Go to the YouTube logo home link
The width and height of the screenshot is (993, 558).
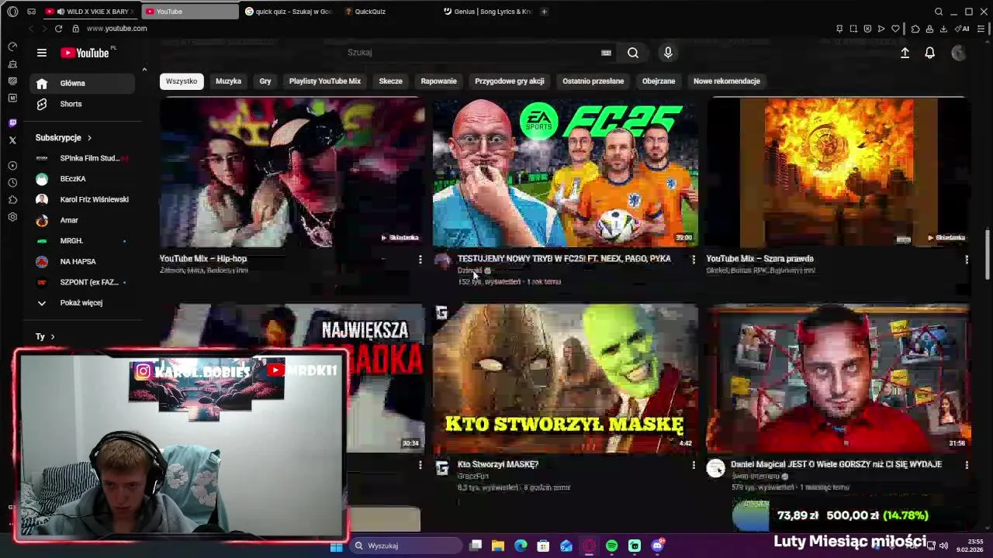coord(85,53)
